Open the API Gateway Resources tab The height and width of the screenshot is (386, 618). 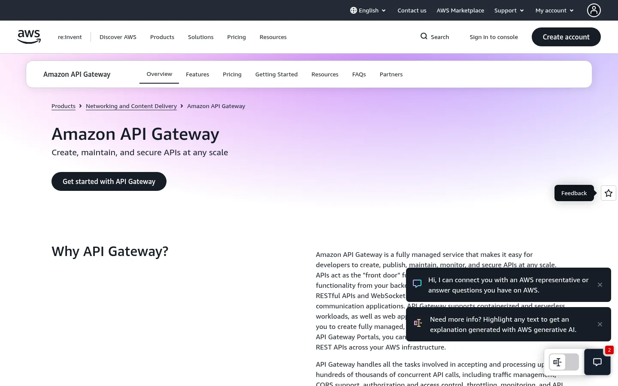(x=325, y=74)
